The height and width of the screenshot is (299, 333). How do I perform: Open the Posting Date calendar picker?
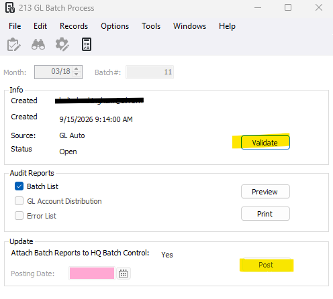point(124,274)
